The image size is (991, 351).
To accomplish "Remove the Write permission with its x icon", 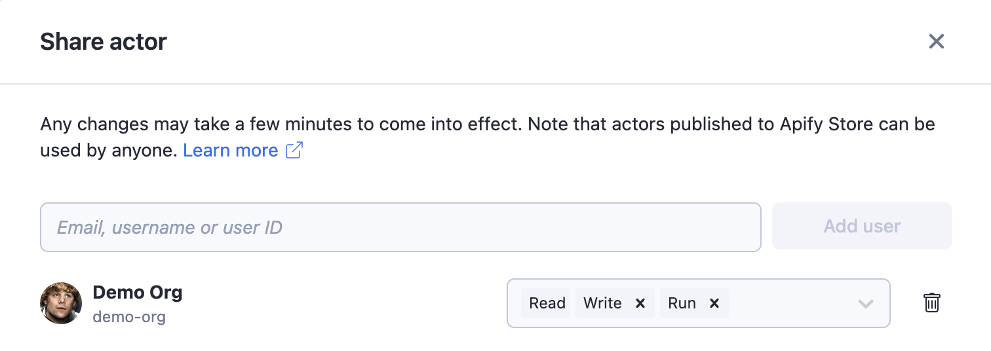I will pyautogui.click(x=640, y=303).
